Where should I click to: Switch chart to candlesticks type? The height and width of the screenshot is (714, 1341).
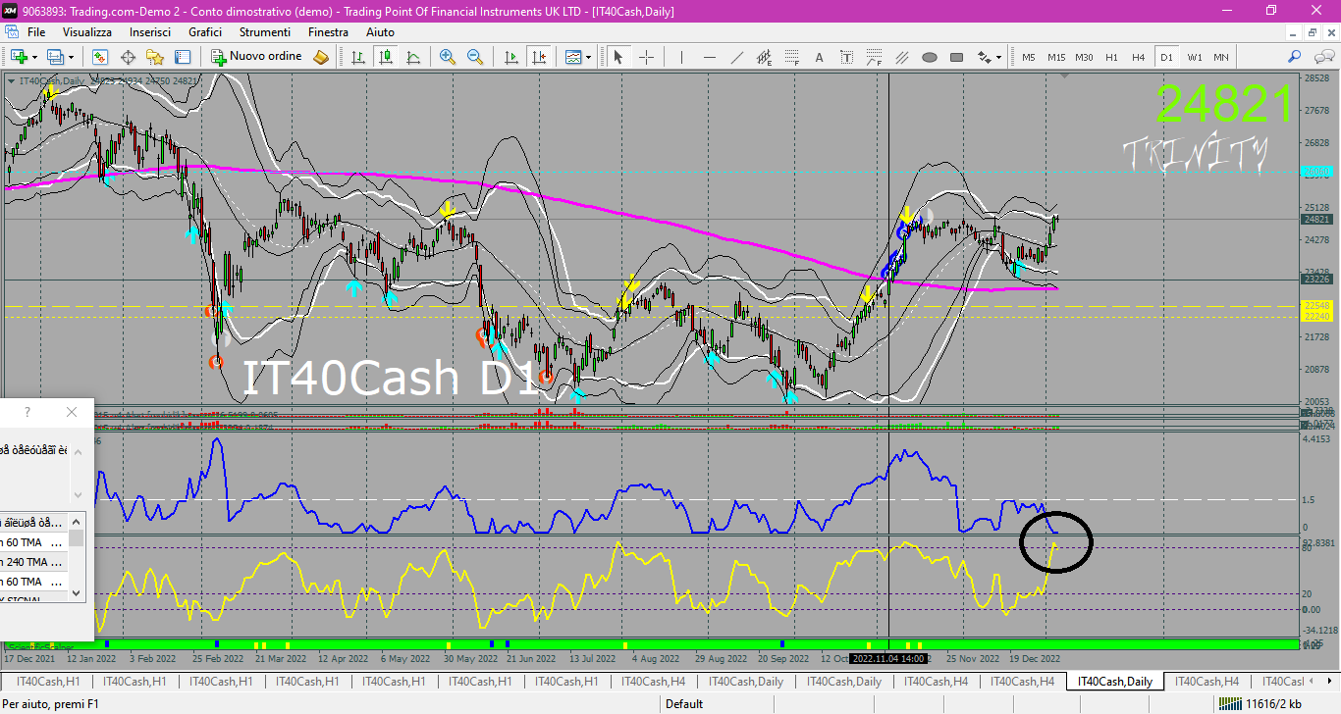click(386, 57)
